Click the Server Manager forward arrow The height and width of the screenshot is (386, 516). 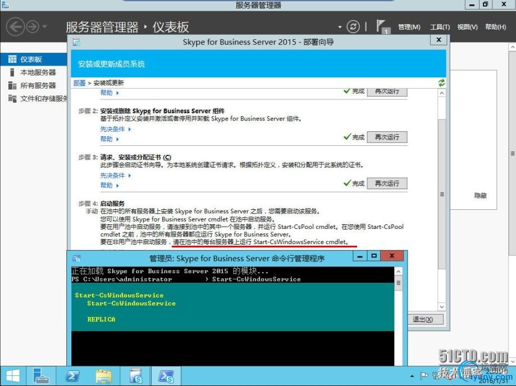pyautogui.click(x=33, y=26)
